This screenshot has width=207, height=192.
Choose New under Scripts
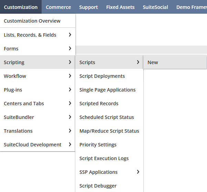pos(175,62)
